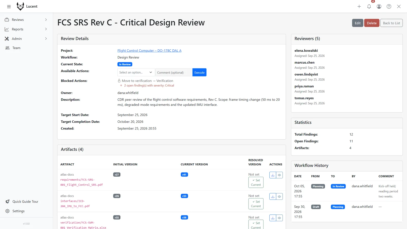Screen dimensions: 407x229
Task: Click reviewer owen.lindqvist
Action: tap(306, 74)
